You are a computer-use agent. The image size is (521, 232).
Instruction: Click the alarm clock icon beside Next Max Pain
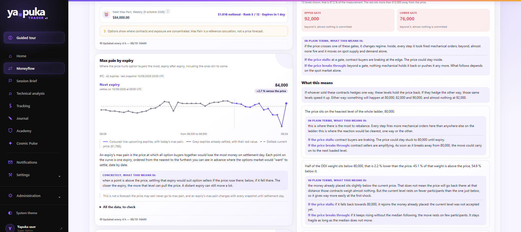[x=106, y=14]
